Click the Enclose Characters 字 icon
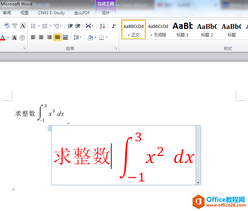 point(22,38)
